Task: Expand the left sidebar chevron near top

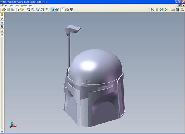Action: coord(2,35)
